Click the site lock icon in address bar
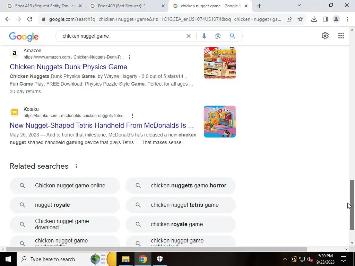 point(44,19)
